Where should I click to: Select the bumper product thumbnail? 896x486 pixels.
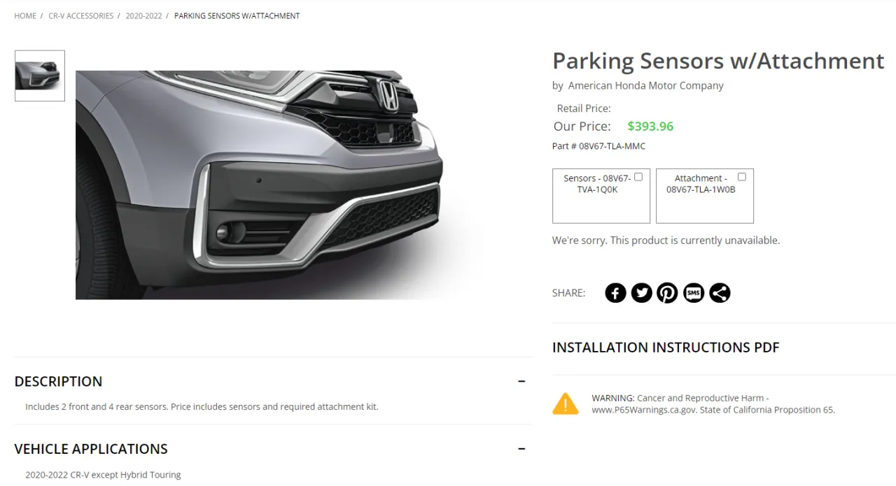[40, 76]
